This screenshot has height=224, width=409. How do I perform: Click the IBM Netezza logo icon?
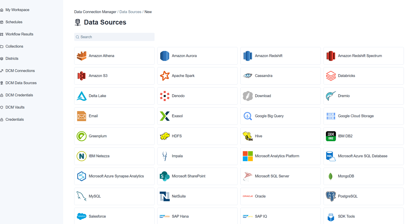(x=81, y=156)
